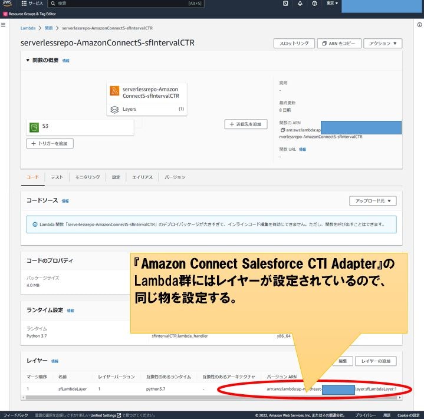This screenshot has width=424, height=419.
Task: Go to the Lambda breadcrumb
Action: (28, 28)
